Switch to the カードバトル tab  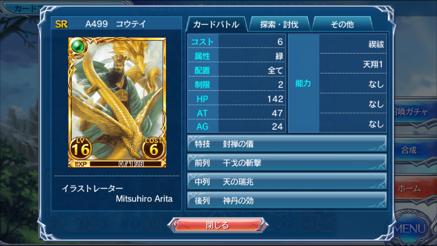click(216, 24)
